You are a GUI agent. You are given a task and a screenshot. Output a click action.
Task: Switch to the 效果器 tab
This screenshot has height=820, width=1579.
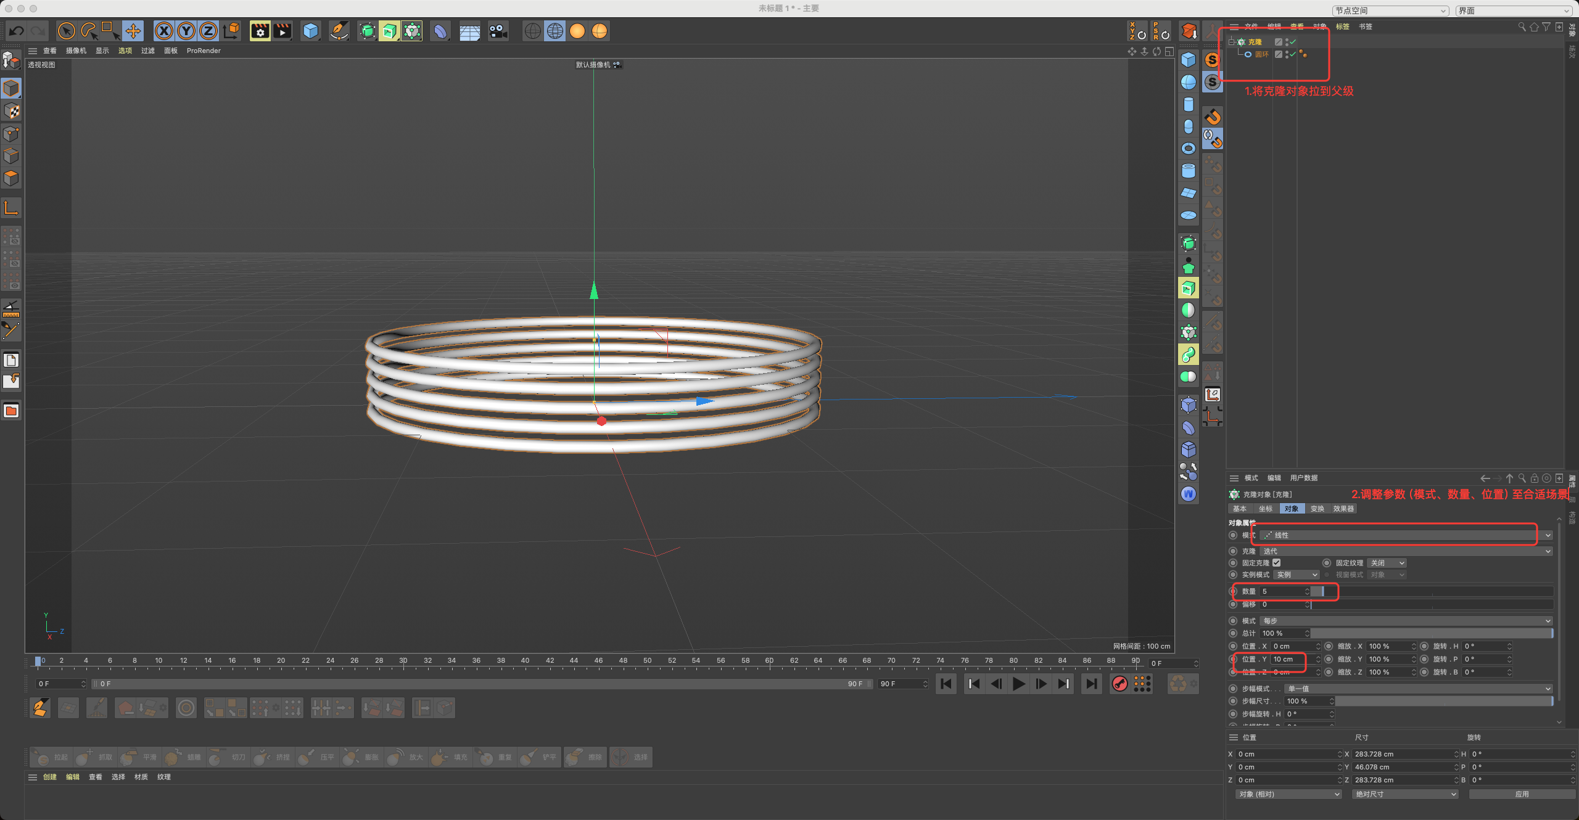1343,509
